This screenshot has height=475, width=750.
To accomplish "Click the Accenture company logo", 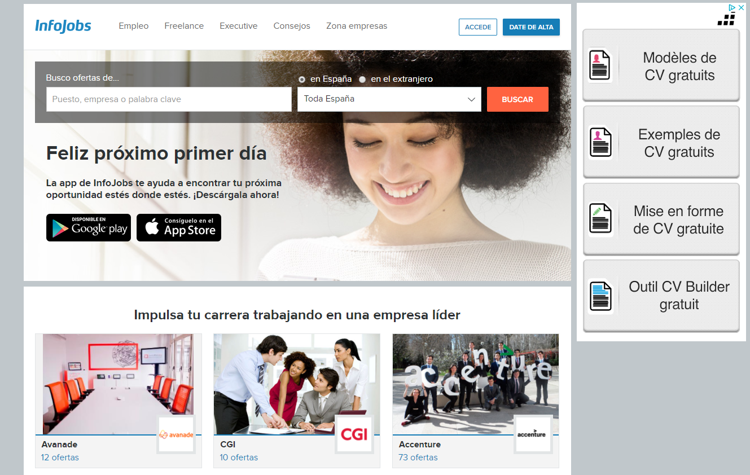I will [x=533, y=434].
